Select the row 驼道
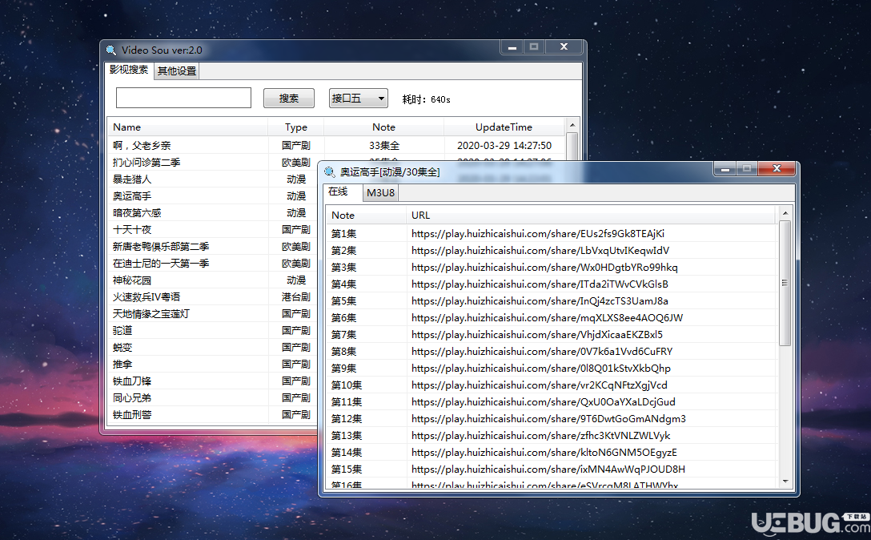 coord(213,330)
